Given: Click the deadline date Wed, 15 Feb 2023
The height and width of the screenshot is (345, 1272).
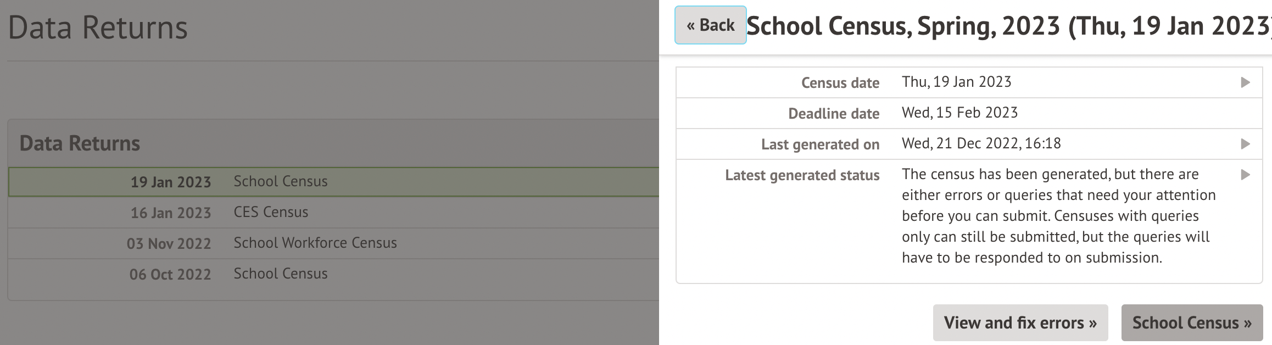Looking at the screenshot, I should pos(959,113).
